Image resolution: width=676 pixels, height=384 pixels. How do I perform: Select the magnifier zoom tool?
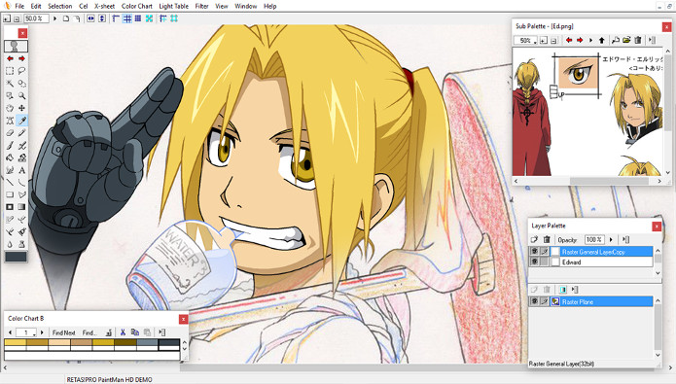coord(21,95)
